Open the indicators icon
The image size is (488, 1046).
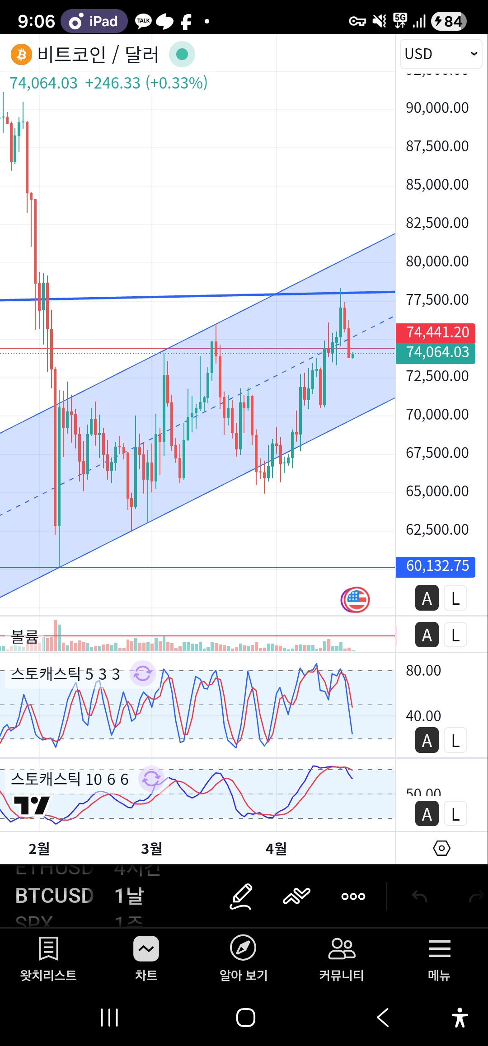pyautogui.click(x=296, y=896)
